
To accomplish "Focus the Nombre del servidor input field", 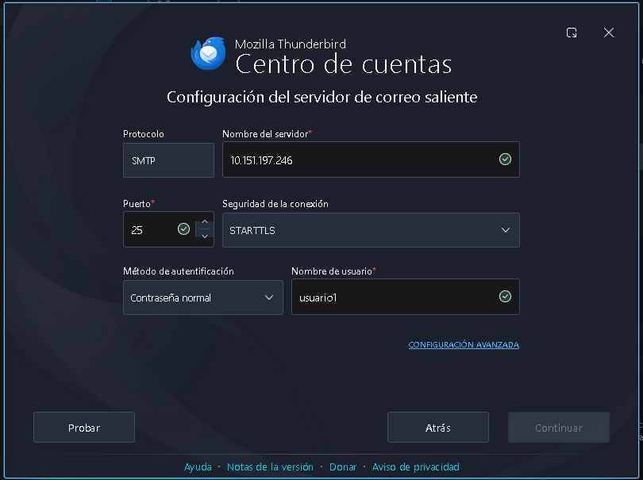I will coord(371,159).
